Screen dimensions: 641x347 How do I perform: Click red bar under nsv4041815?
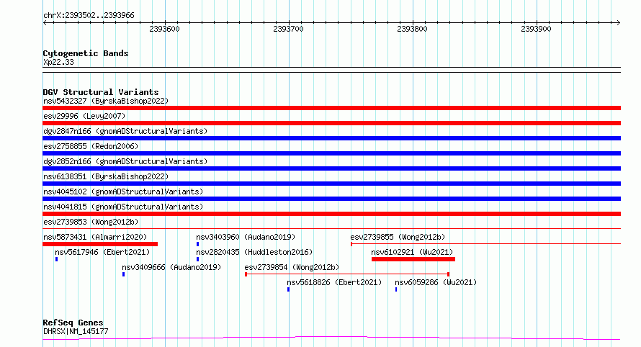click(x=331, y=214)
